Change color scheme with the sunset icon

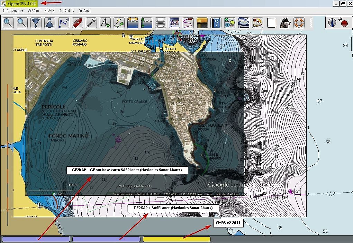tap(202, 23)
